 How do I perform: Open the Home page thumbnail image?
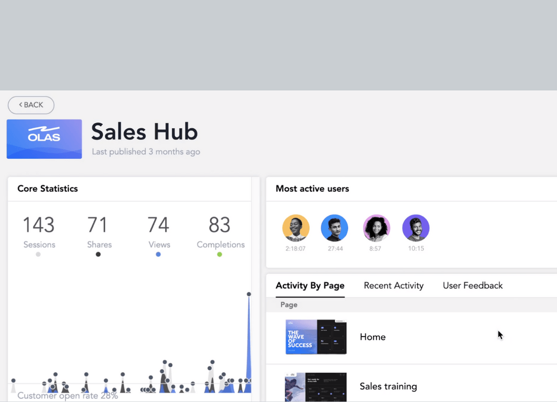click(x=316, y=337)
